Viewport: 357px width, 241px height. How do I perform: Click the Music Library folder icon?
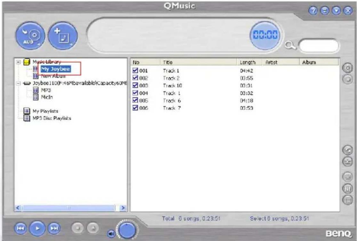(x=27, y=62)
